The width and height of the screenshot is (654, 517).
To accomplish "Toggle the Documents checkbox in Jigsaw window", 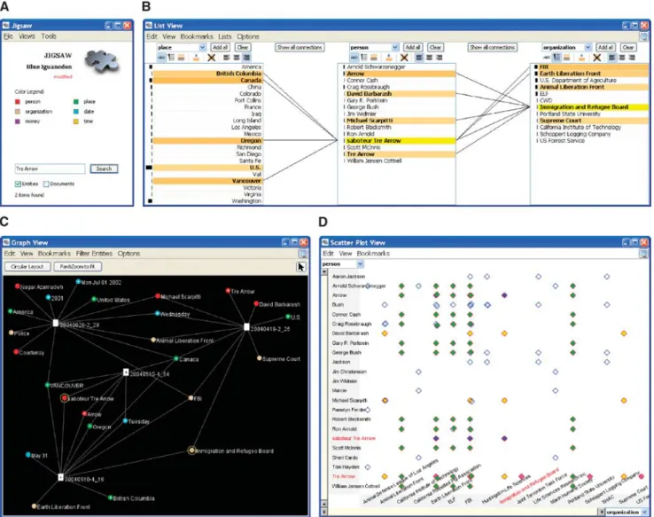I will [46, 184].
